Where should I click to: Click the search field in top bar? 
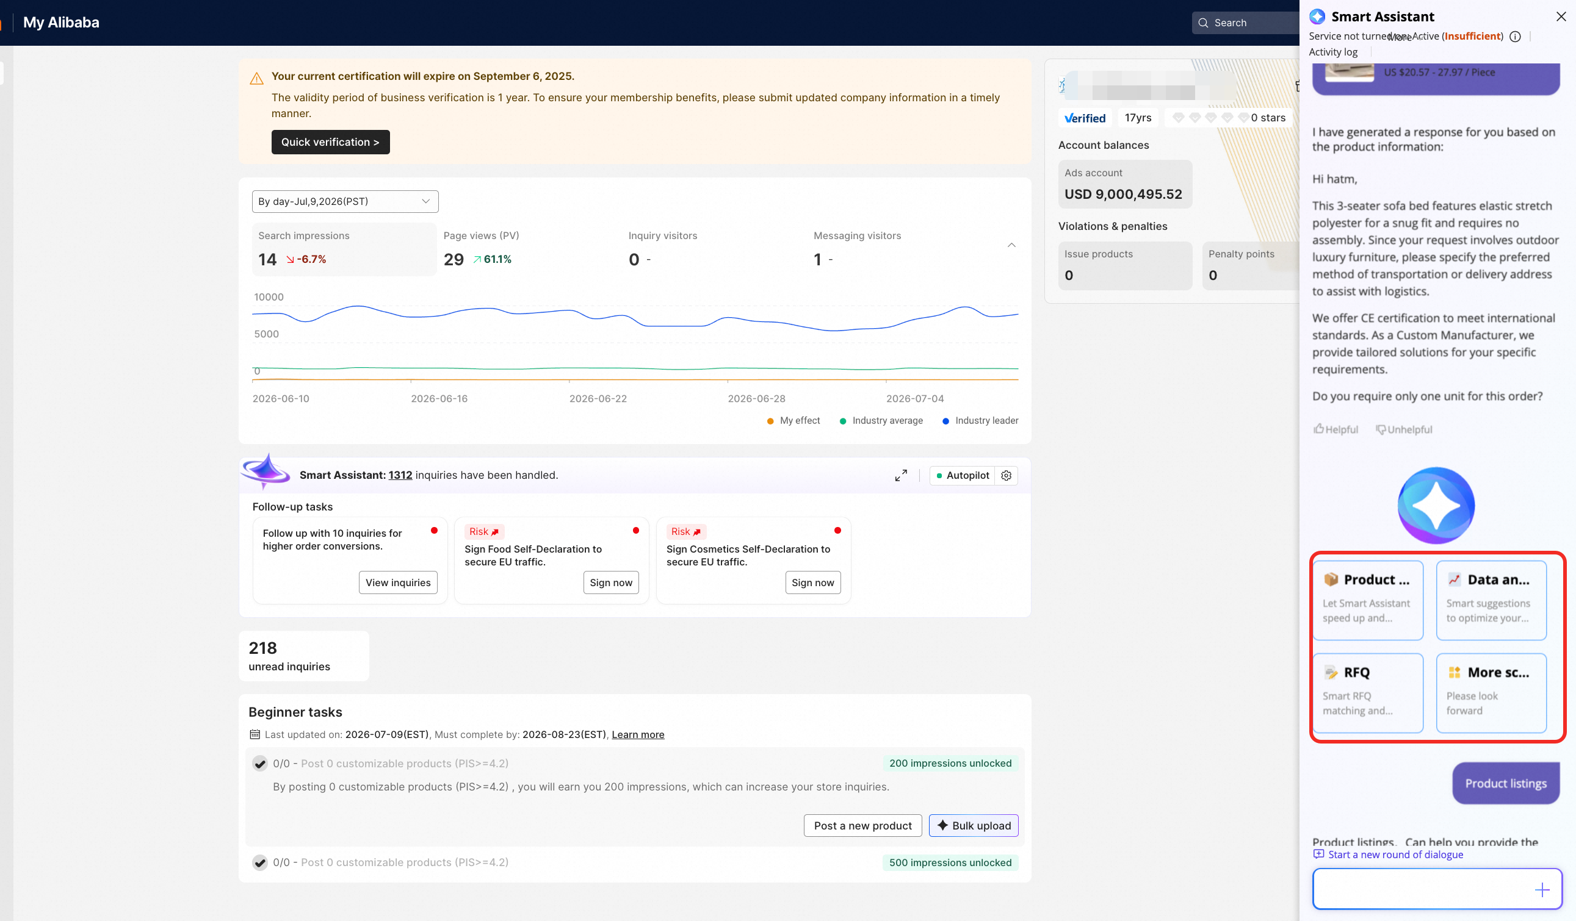[1245, 23]
